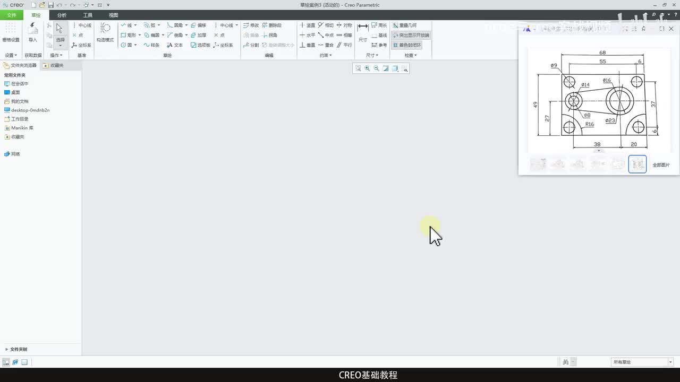The width and height of the screenshot is (680, 382).
Task: Switch to the Sketch (草绘) ribbon tab
Action: [36, 15]
